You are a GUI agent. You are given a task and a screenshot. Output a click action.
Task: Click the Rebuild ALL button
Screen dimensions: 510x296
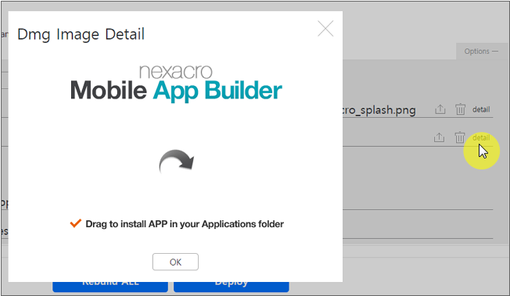pyautogui.click(x=110, y=287)
